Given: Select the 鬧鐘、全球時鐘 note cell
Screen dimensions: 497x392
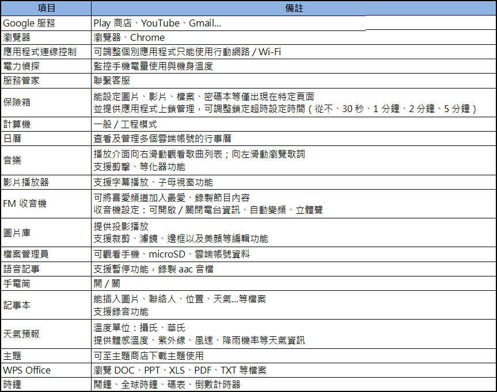Looking at the screenshot, I should coord(294,385).
